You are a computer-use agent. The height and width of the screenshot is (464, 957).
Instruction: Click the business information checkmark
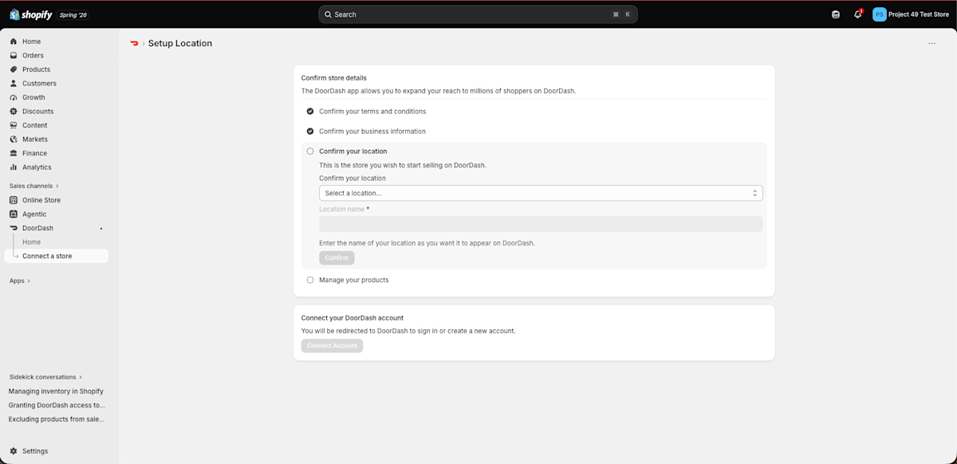coord(310,132)
